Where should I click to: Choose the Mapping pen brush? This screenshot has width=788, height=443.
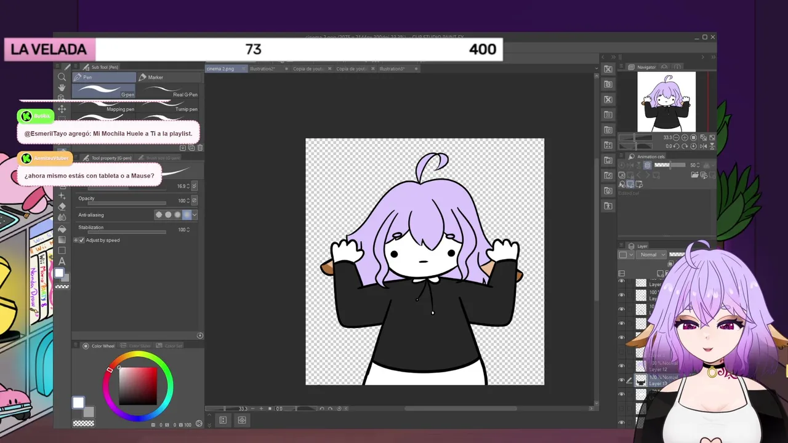click(x=104, y=106)
